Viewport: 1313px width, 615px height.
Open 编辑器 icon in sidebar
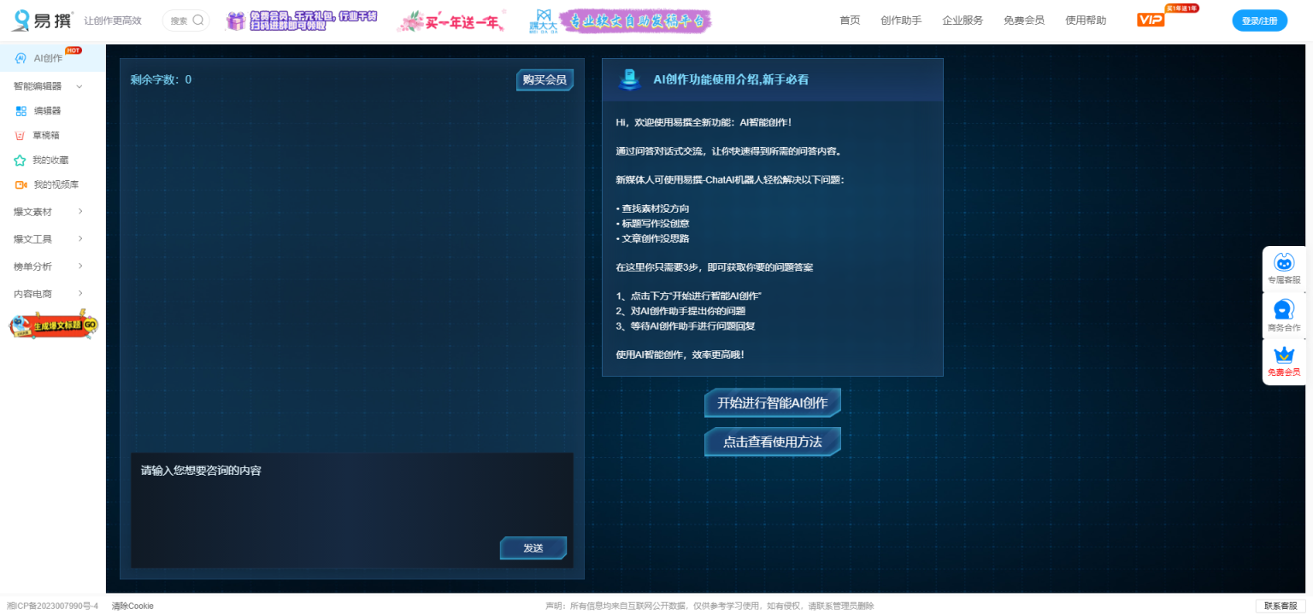coord(21,111)
